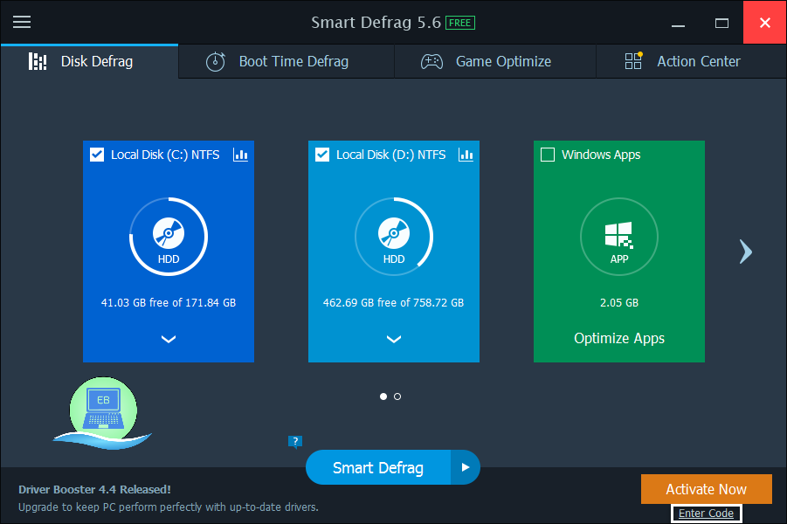The width and height of the screenshot is (787, 524).
Task: Select the first page indicator dot
Action: point(383,396)
